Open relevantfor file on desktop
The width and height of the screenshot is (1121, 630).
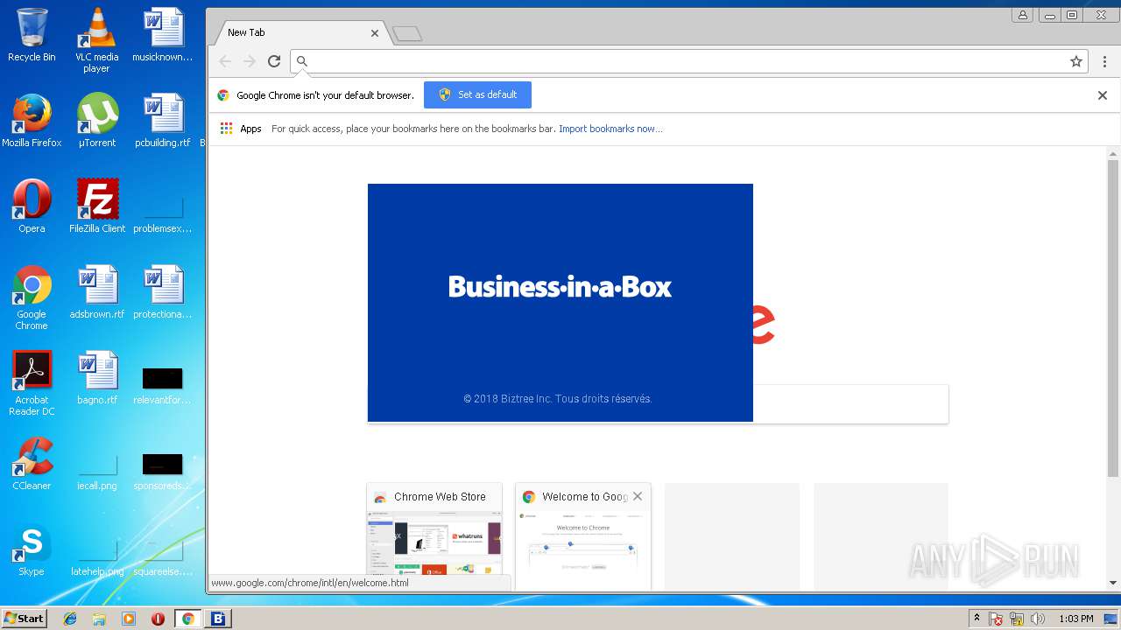pos(163,387)
